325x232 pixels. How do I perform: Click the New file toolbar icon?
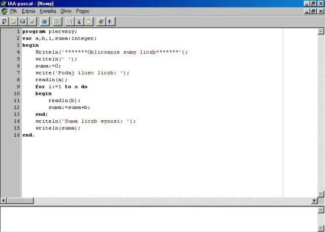[5, 21]
